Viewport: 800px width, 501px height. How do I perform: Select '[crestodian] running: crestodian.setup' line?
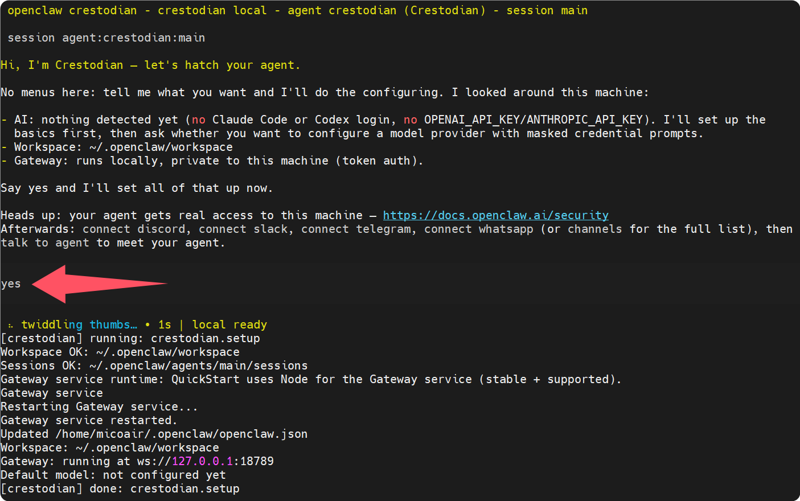point(130,338)
